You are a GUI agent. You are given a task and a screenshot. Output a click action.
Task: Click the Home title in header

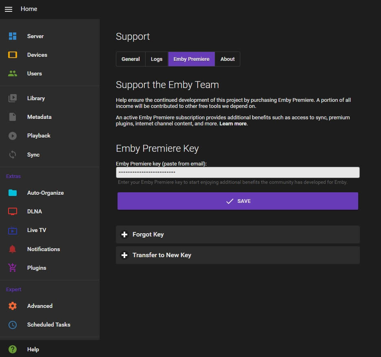pos(29,9)
